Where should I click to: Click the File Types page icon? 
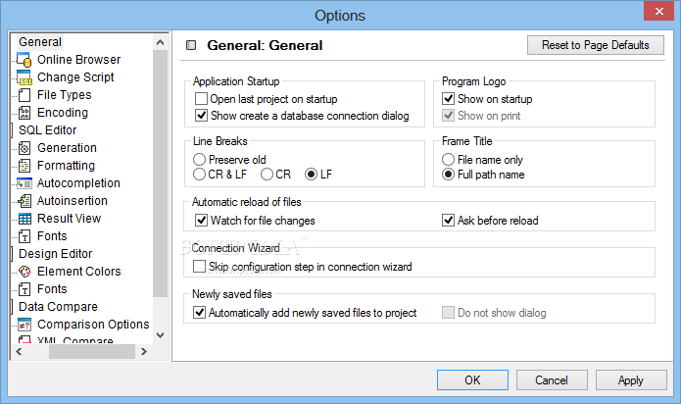(x=24, y=95)
